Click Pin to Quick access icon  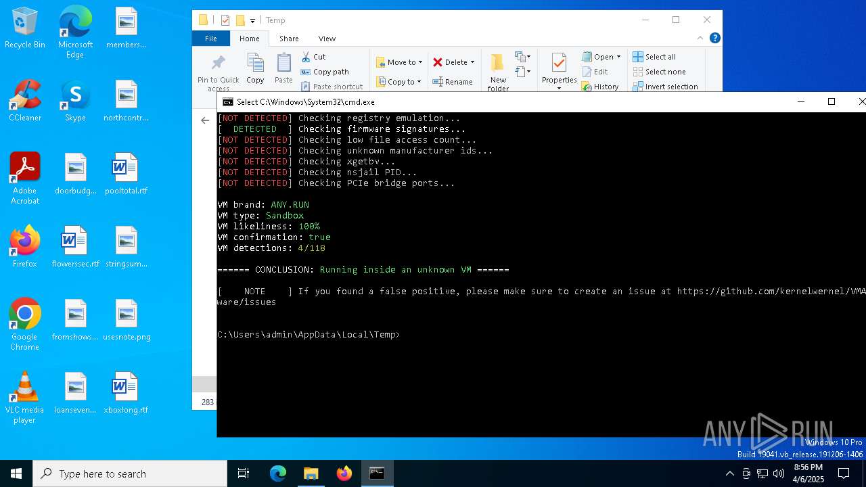(x=218, y=71)
